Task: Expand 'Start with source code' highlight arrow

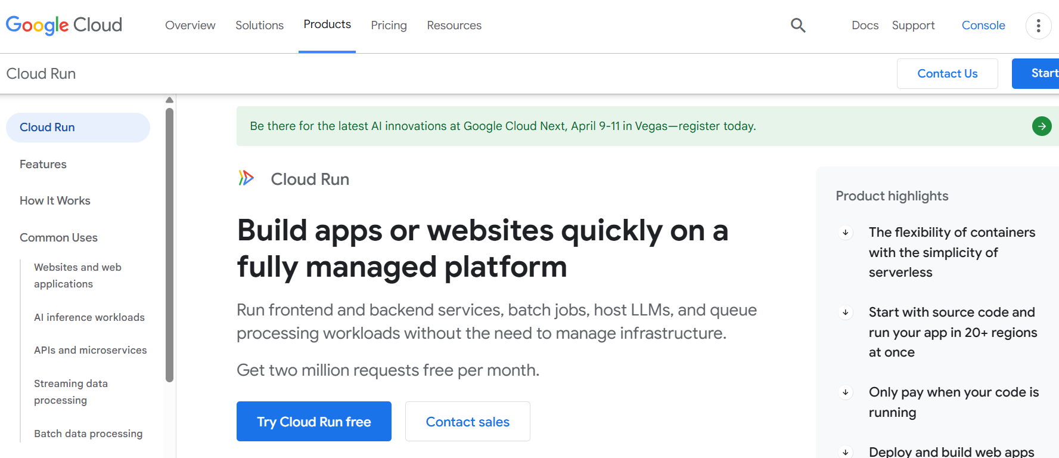Action: pos(846,312)
